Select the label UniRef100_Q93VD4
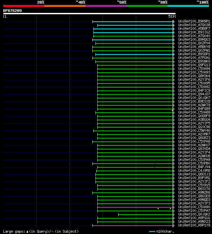This screenshot has height=234, width=212. coord(194,149)
